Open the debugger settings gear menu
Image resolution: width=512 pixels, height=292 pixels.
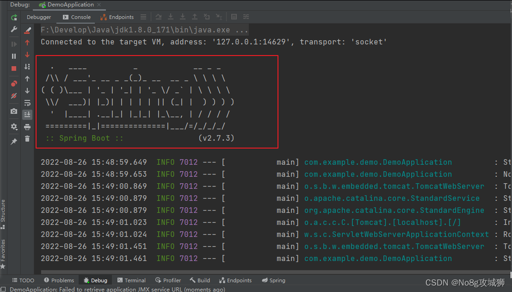coord(13,125)
